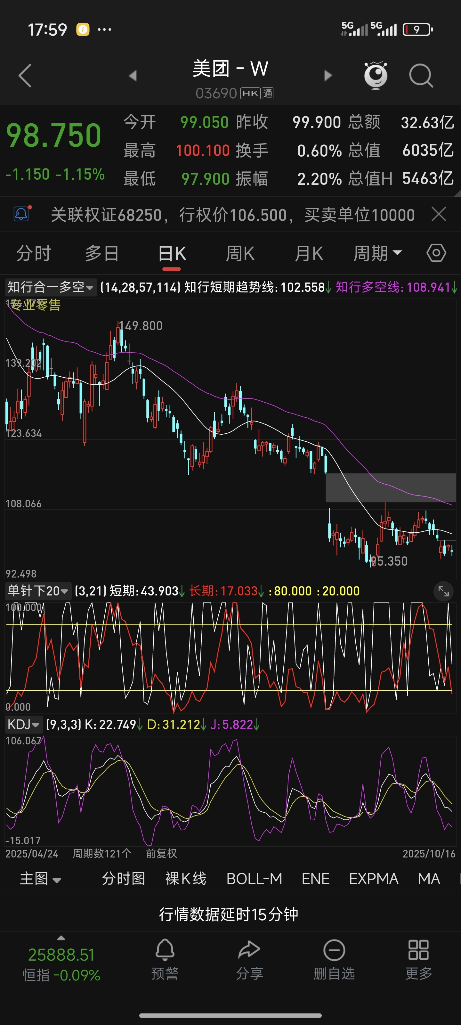Tap the 149.800 high price label
This screenshot has height=1025, width=461.
click(x=141, y=326)
